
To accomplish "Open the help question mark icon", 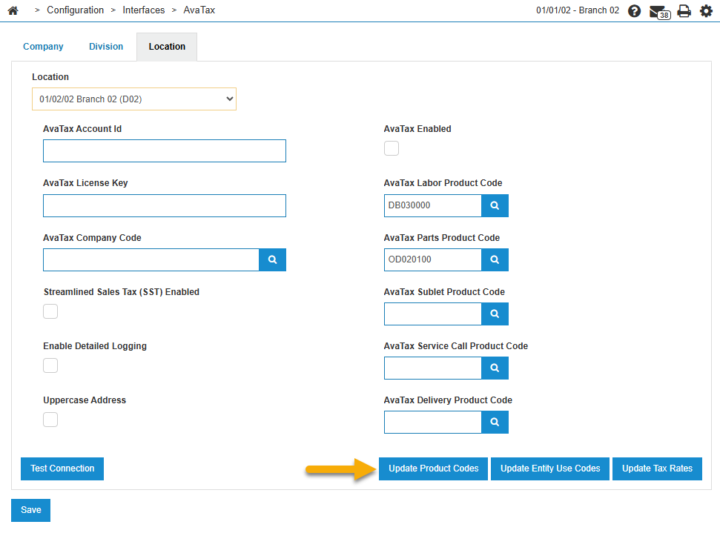I will coord(634,10).
